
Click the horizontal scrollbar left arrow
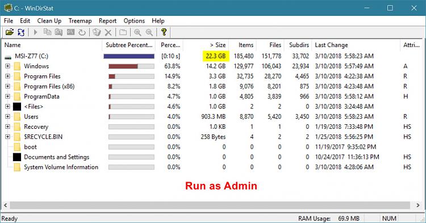6,205
